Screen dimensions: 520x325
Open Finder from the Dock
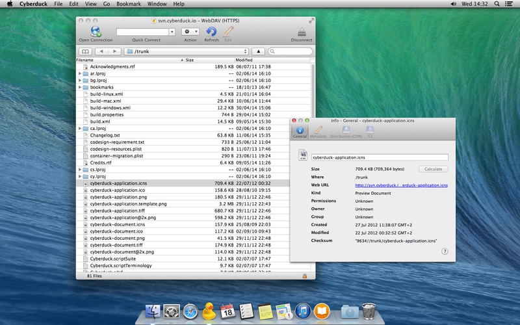[153, 312]
